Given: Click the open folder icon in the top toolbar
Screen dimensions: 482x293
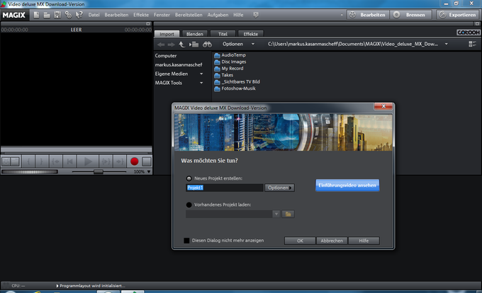Looking at the screenshot, I should 47,15.
